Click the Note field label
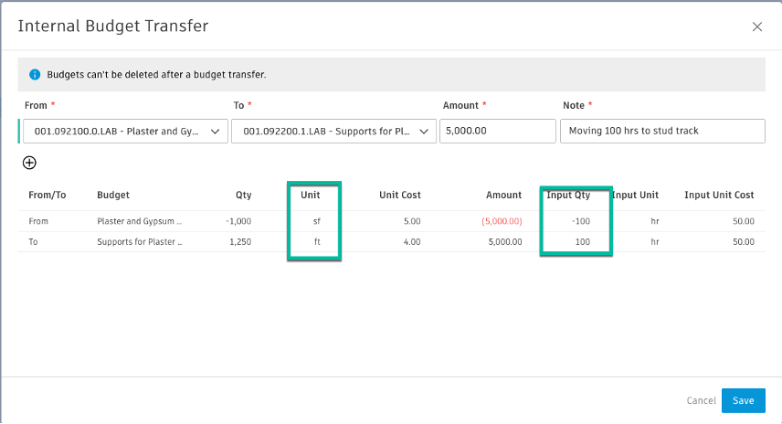The image size is (782, 424). coord(574,105)
